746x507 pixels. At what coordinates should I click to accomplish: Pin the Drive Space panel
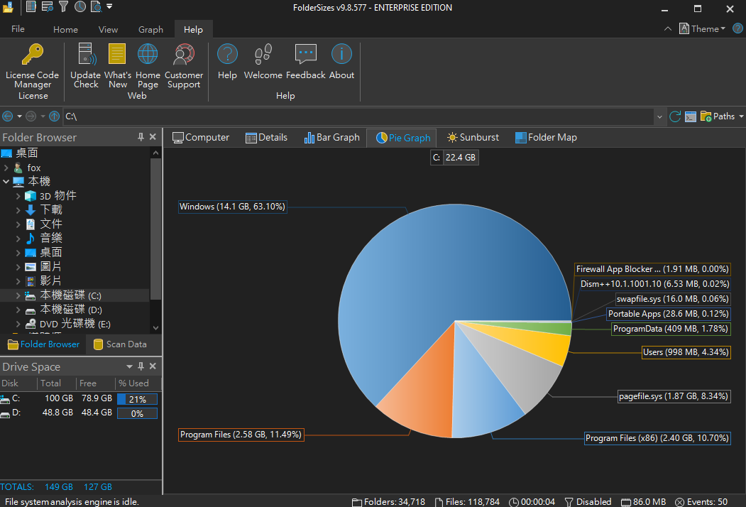pyautogui.click(x=141, y=366)
